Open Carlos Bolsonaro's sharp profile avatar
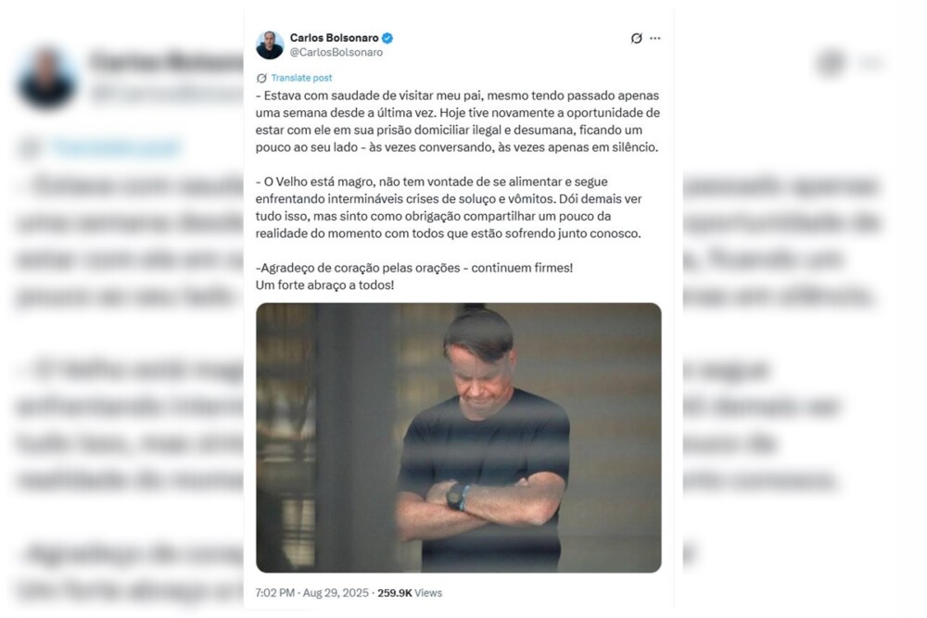927x618 pixels. (270, 44)
